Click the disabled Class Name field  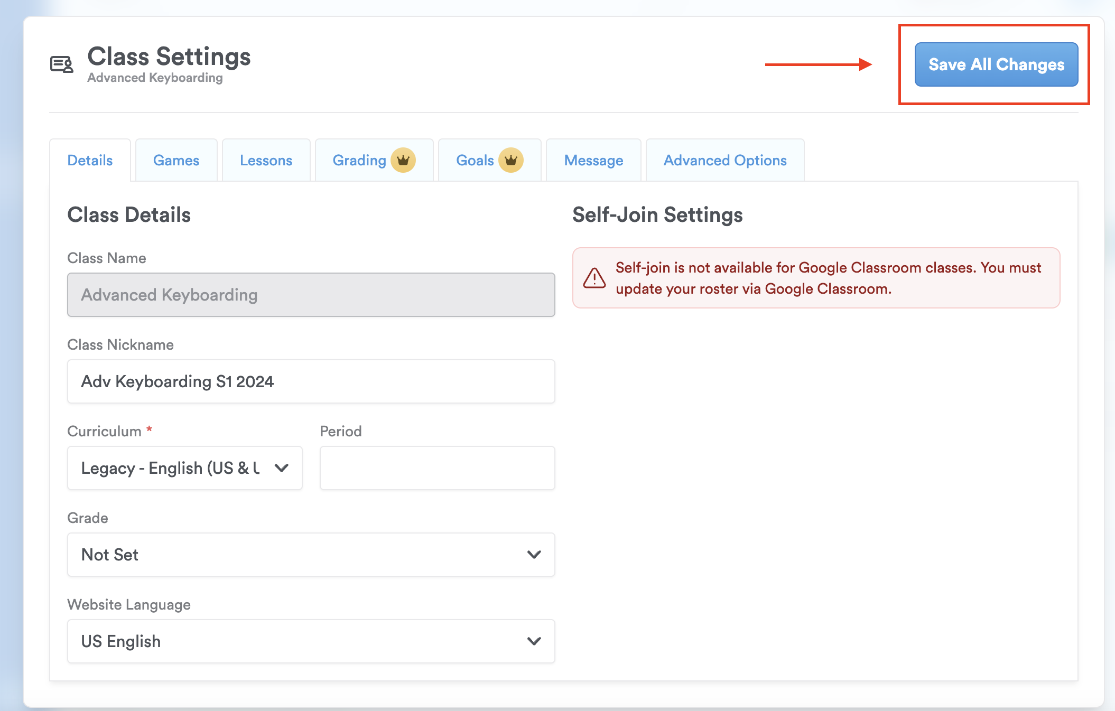[311, 295]
